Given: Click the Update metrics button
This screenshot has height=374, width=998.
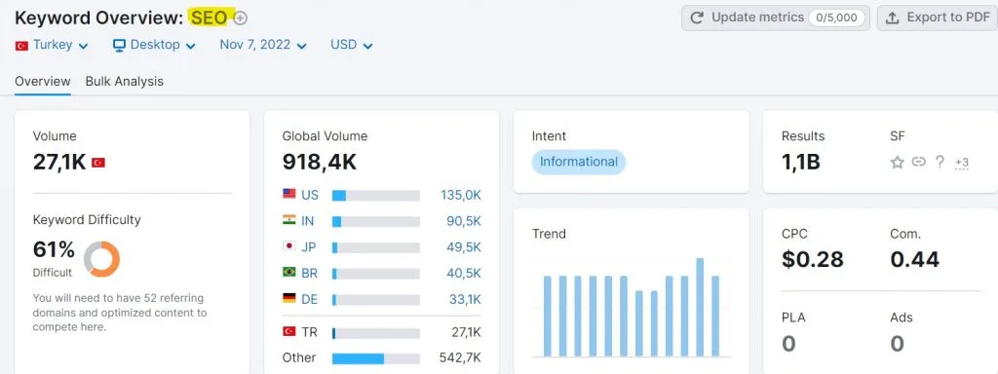Looking at the screenshot, I should [776, 18].
